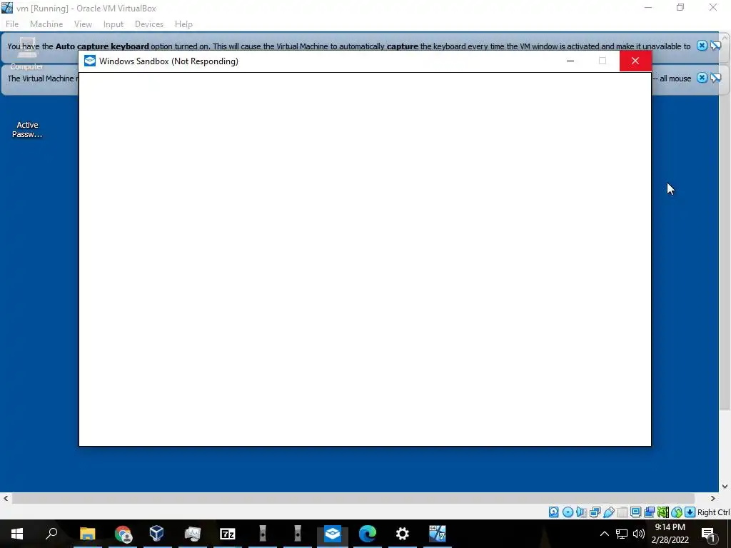This screenshot has width=731, height=548.
Task: Open the View menu
Action: pos(83,24)
